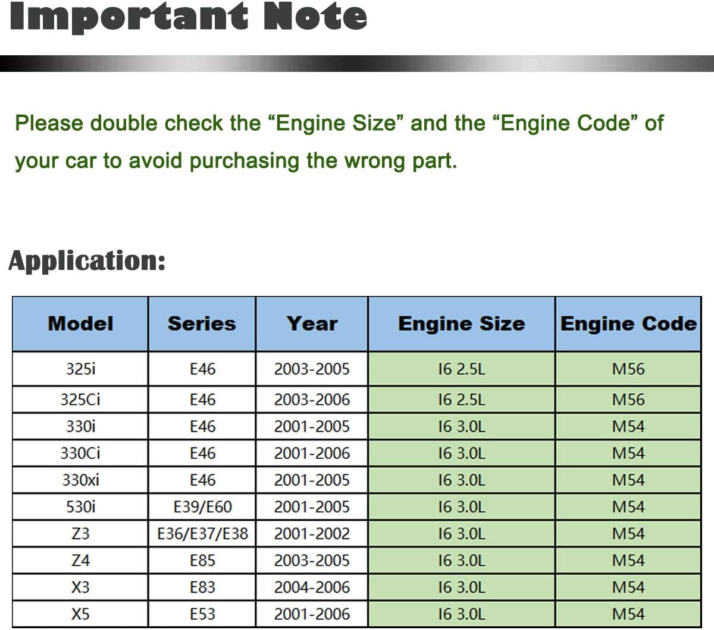This screenshot has width=714, height=630.
Task: Click the 325i model cell
Action: tap(80, 369)
